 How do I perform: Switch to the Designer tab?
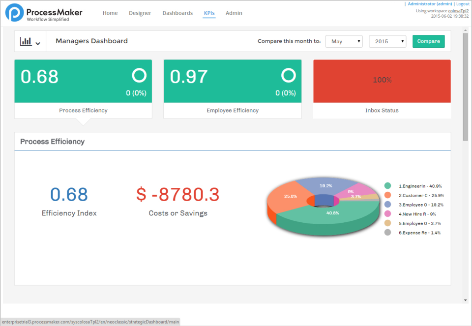pos(140,13)
